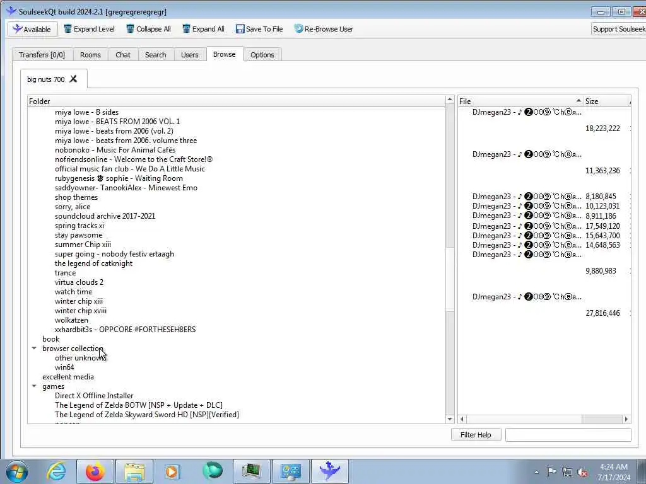Select the excellent media folder
Screen dimensions: 646x484
tap(68, 377)
